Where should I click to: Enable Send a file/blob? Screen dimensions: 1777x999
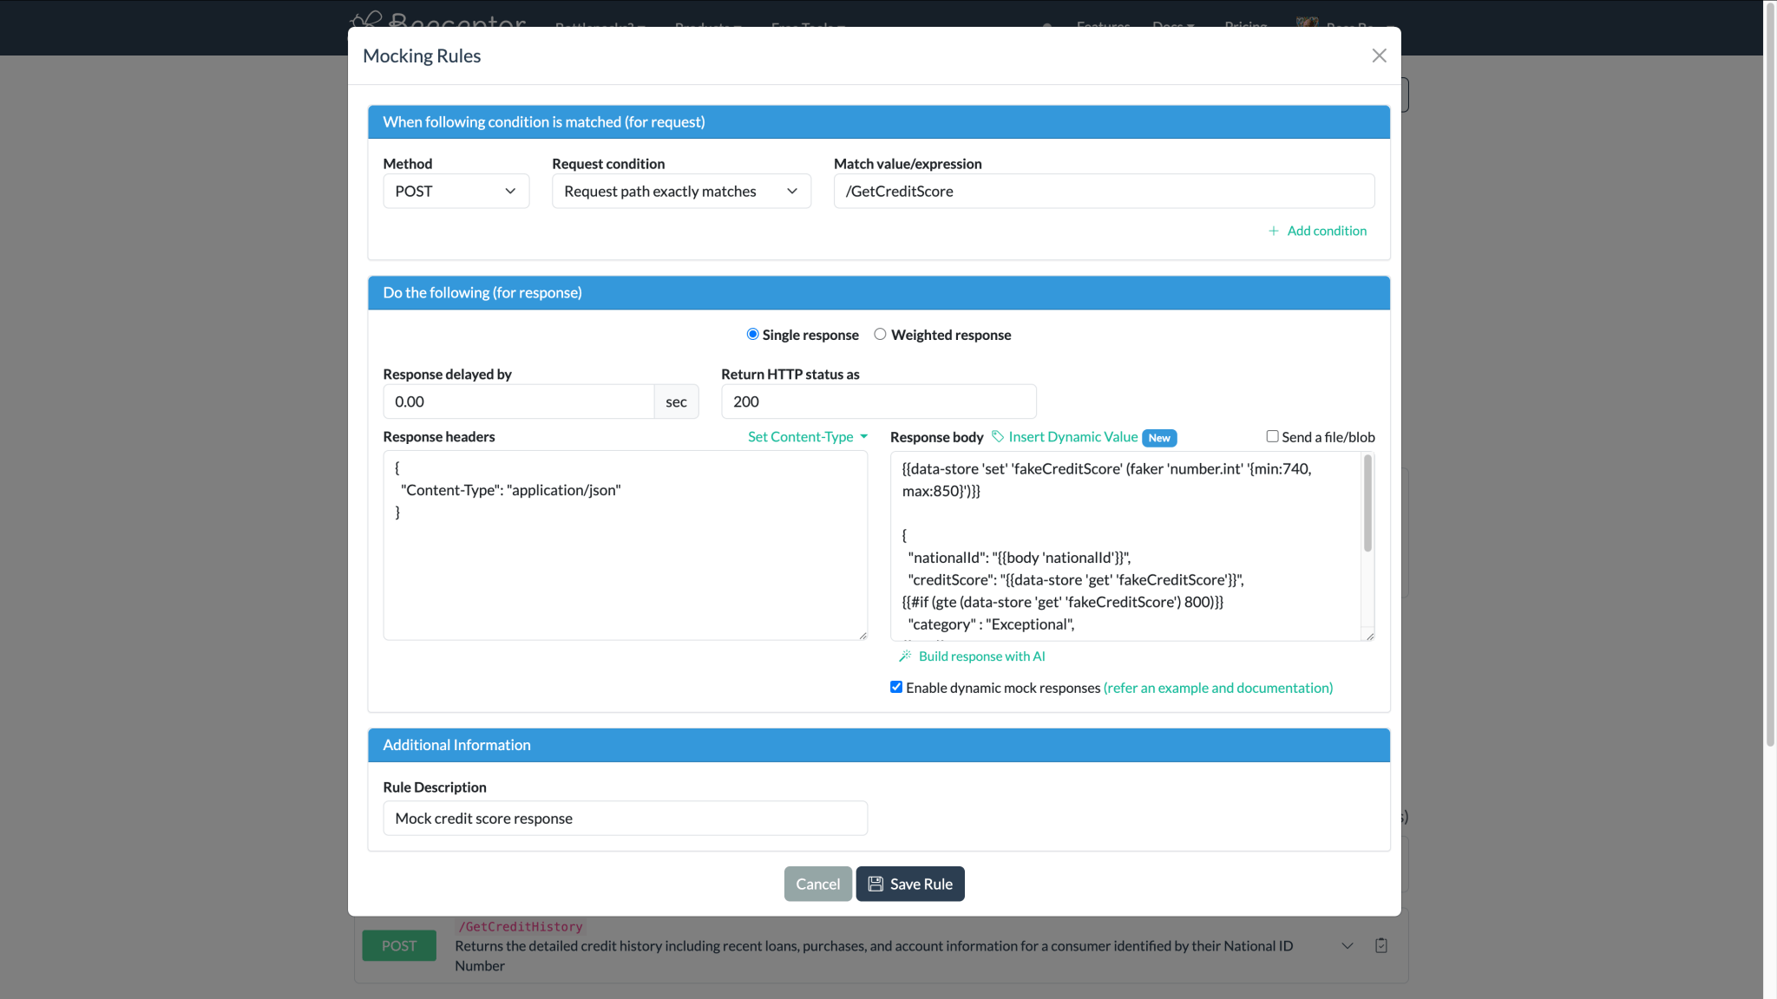(x=1272, y=435)
